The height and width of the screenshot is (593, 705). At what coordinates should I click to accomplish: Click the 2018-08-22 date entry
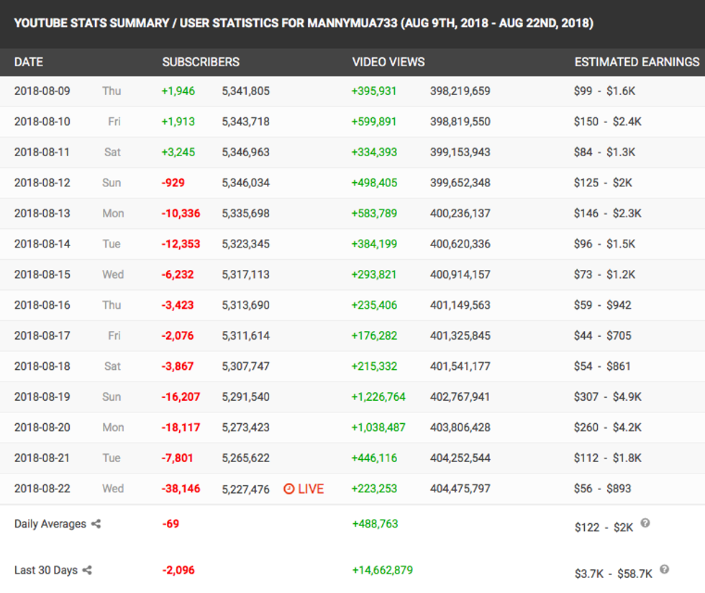tap(42, 489)
